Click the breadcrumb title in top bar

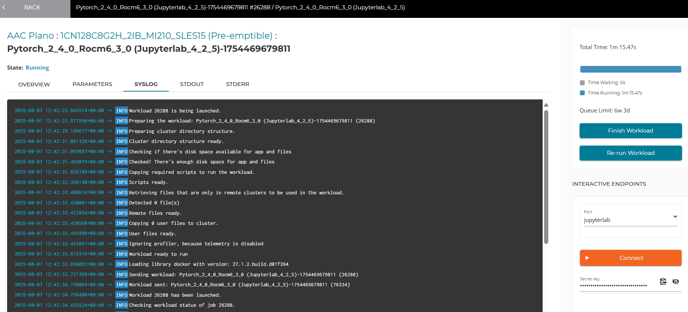pyautogui.click(x=240, y=7)
